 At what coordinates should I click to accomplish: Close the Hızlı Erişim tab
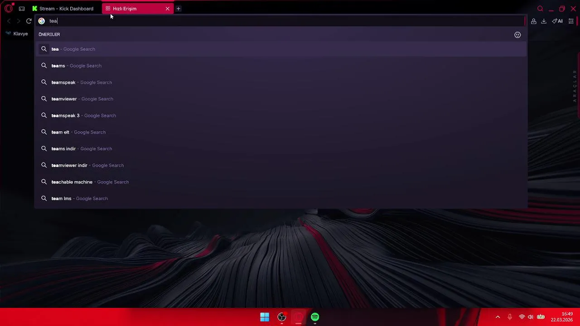click(168, 9)
